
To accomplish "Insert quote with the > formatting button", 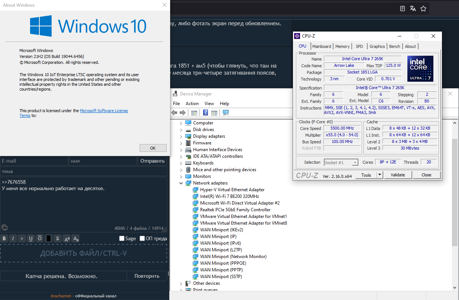I will coord(22,238).
